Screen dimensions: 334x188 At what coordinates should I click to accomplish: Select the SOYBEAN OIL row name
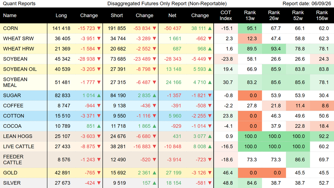pyautogui.click(x=20, y=69)
